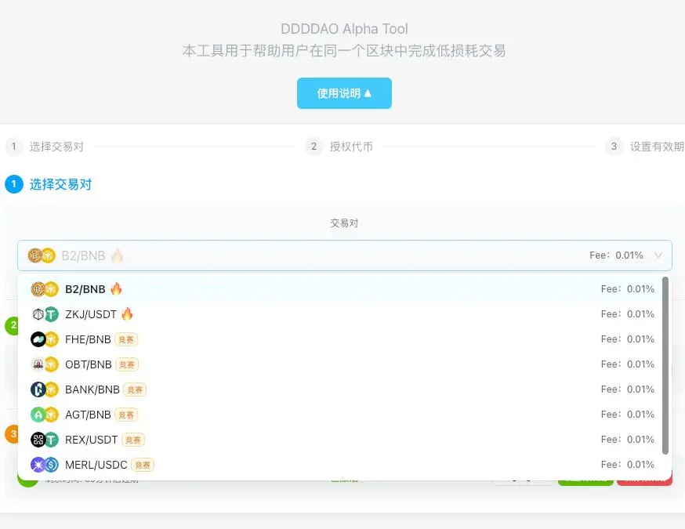Click the B2/BNB token pair icon in dropdown list
This screenshot has height=529, width=685.
click(x=45, y=289)
